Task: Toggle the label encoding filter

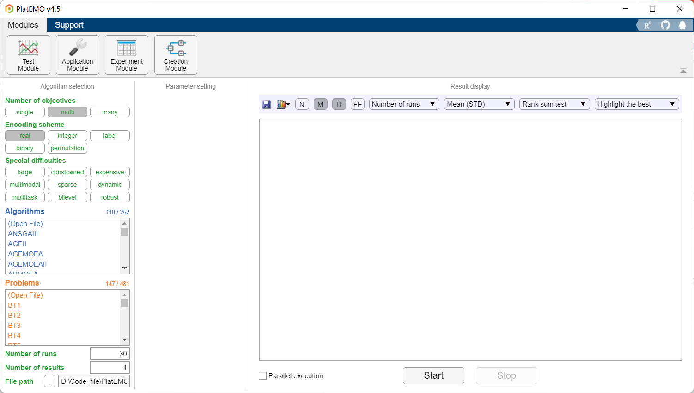Action: [110, 136]
